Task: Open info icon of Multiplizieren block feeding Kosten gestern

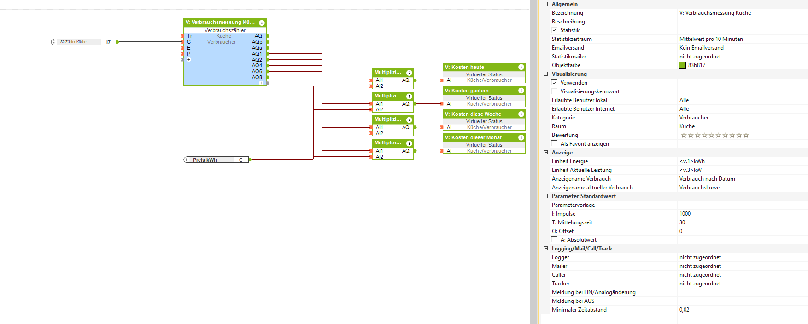Action: 409,97
